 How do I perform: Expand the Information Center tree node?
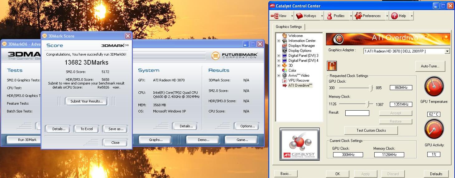pyautogui.click(x=279, y=41)
